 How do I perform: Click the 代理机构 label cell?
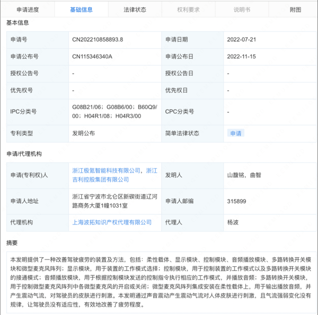point(38,223)
